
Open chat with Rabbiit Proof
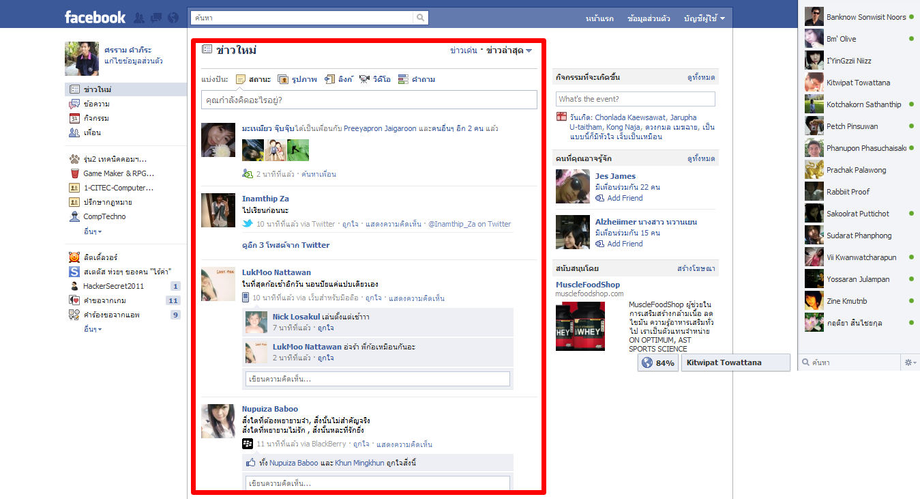pyautogui.click(x=859, y=192)
